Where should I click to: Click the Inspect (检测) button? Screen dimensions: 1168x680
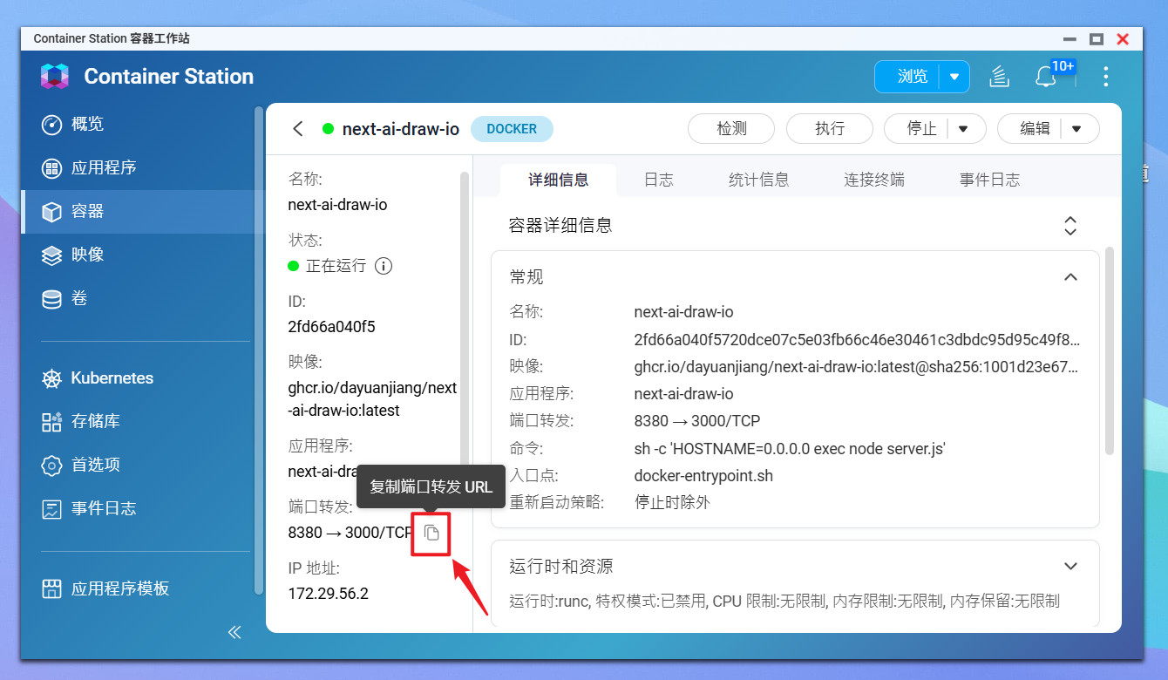pos(731,129)
